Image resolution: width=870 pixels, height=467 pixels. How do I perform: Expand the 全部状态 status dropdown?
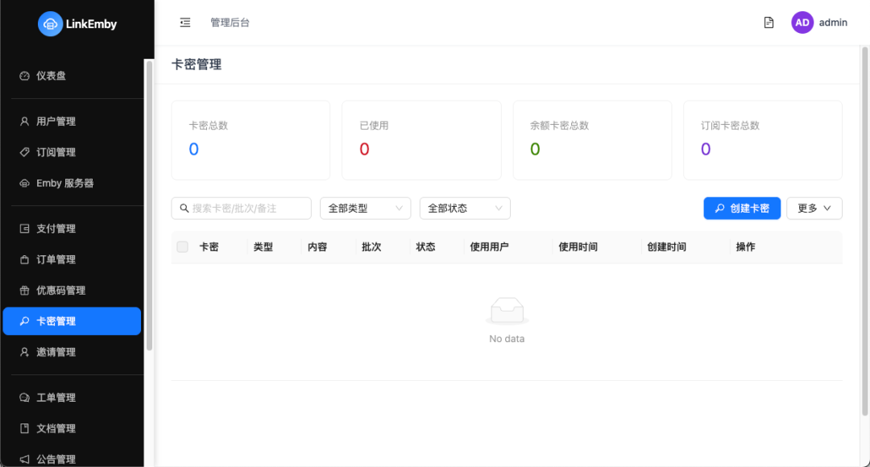(465, 208)
